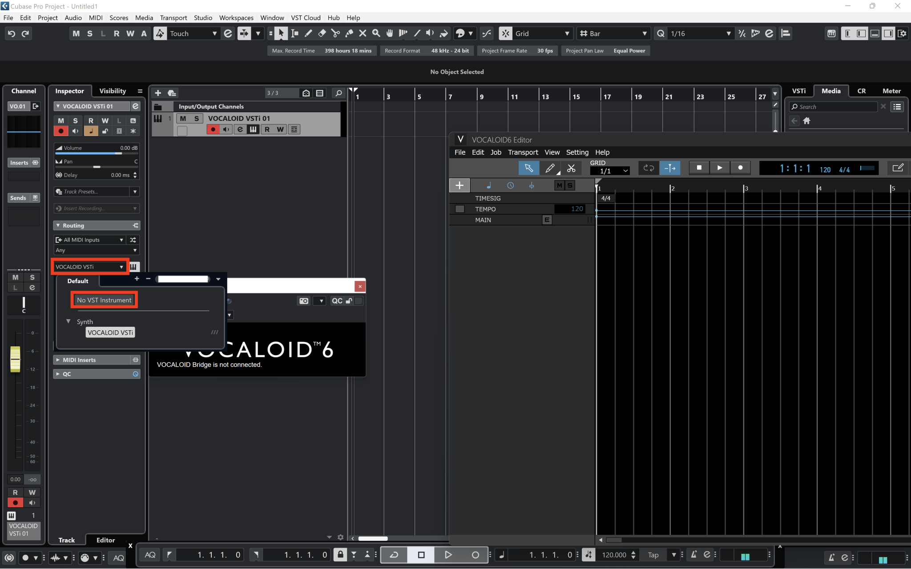Viewport: 911px width, 569px height.
Task: Disable record enable on the VOCALOID VSTi 01 track
Action: point(213,129)
